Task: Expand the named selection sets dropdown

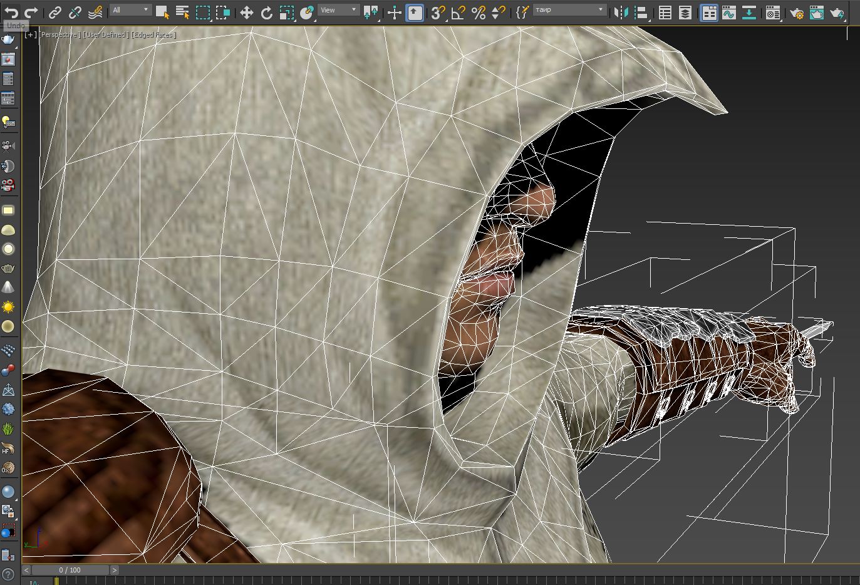Action: 601,10
